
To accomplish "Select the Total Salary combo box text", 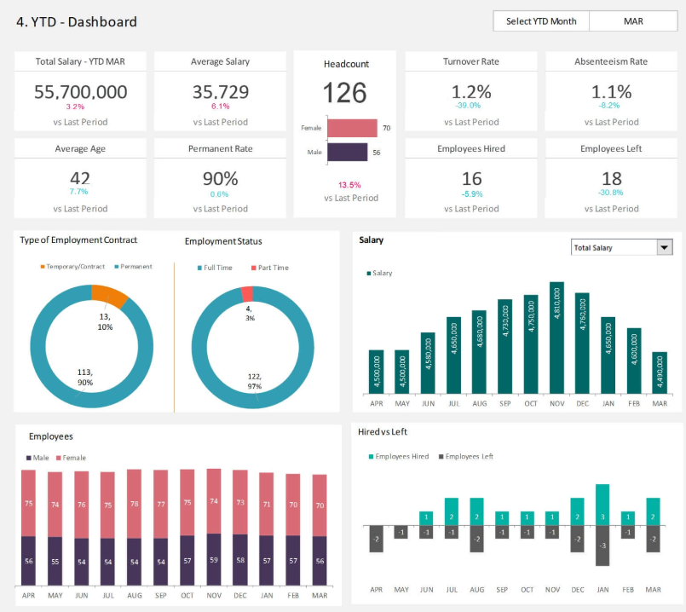I will coord(612,247).
